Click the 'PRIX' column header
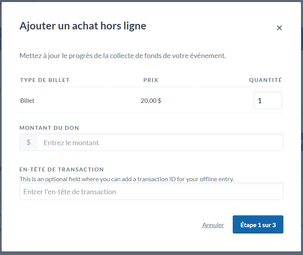Viewport: 303px width, 255px height. click(151, 80)
